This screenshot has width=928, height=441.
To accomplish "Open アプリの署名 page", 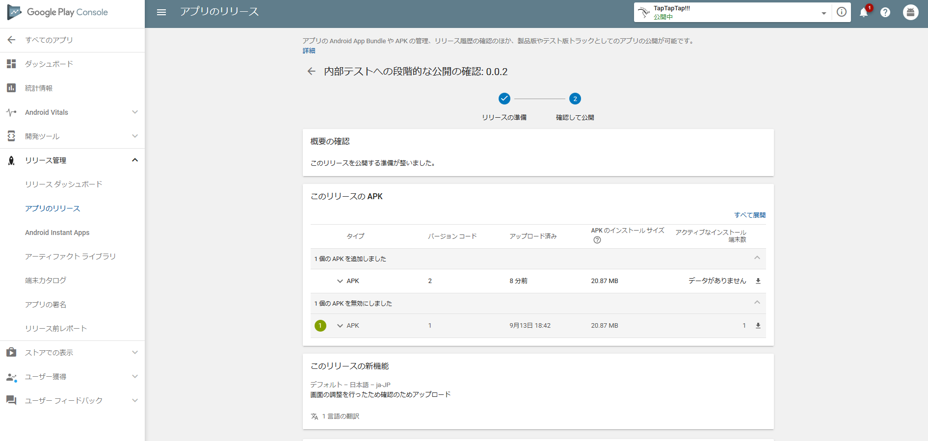I will pos(46,305).
